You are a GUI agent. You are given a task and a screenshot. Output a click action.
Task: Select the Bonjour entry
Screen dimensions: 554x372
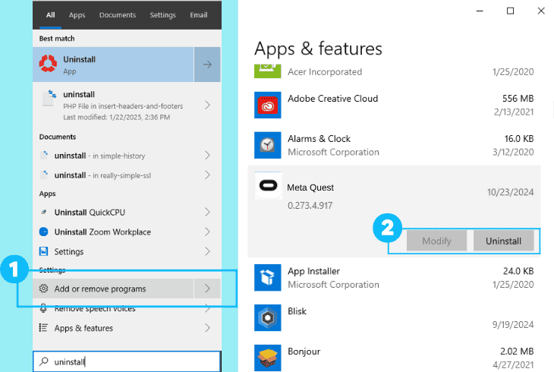click(x=394, y=358)
